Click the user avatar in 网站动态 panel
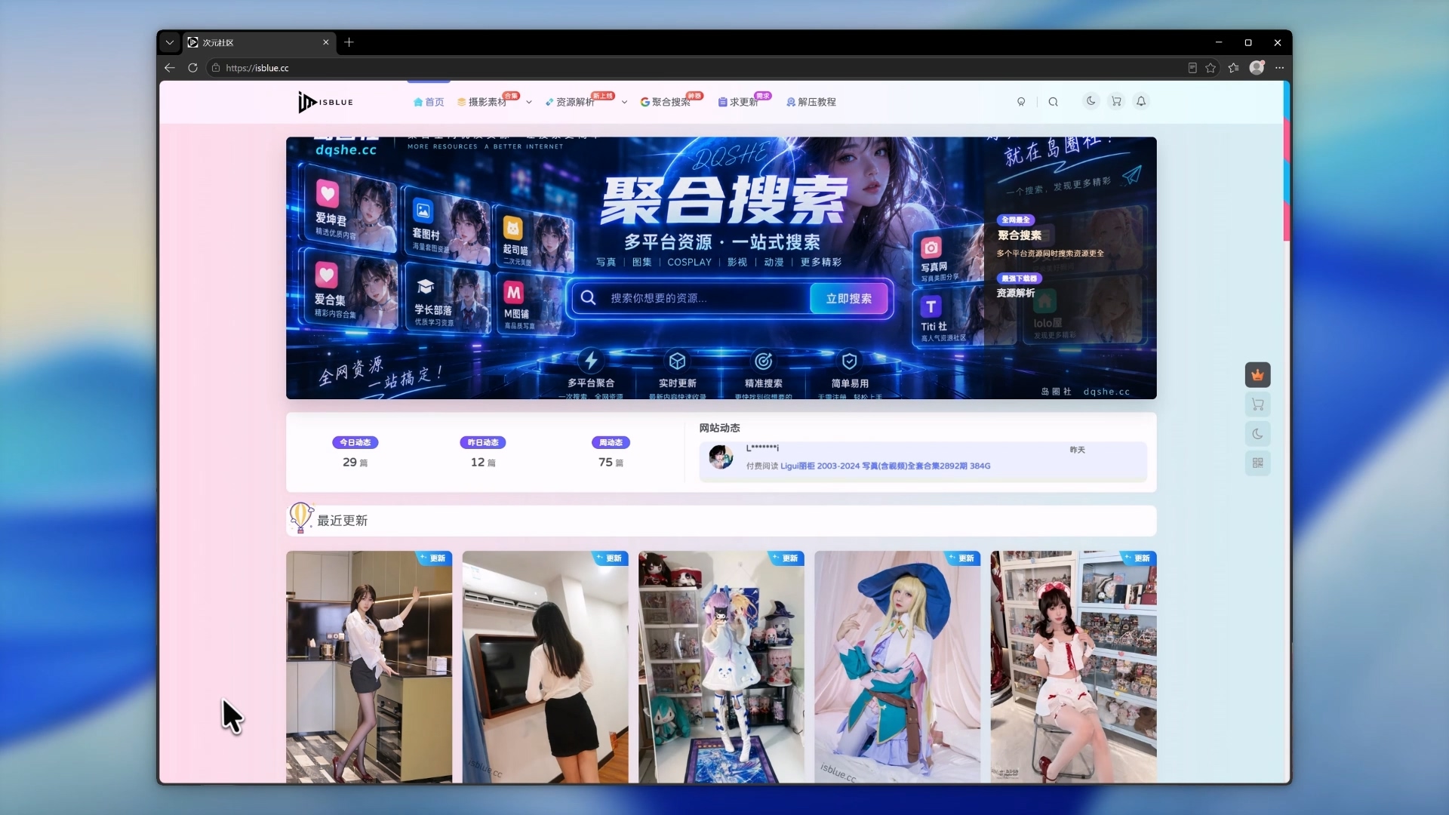 click(721, 457)
